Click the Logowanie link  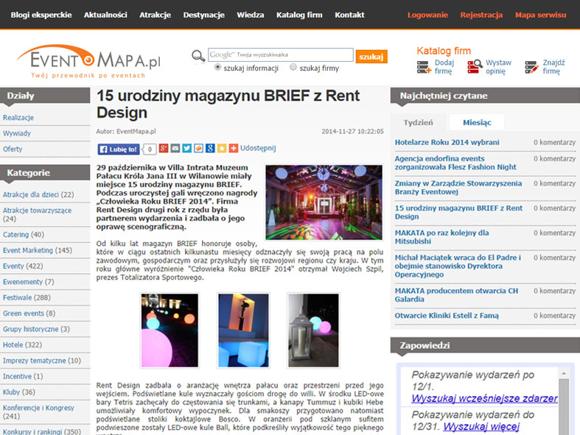pyautogui.click(x=427, y=15)
